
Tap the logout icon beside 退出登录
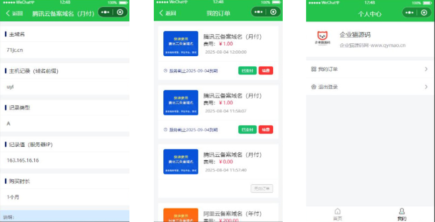click(x=314, y=87)
